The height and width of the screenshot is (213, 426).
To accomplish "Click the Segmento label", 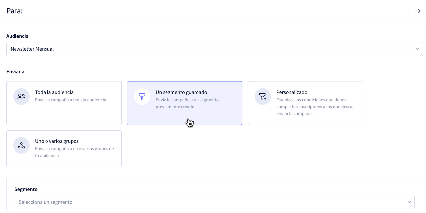I will pos(26,189).
